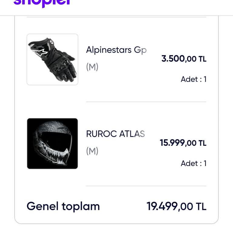
Task: Open the Alpinestars glove product image
Action: (52, 59)
